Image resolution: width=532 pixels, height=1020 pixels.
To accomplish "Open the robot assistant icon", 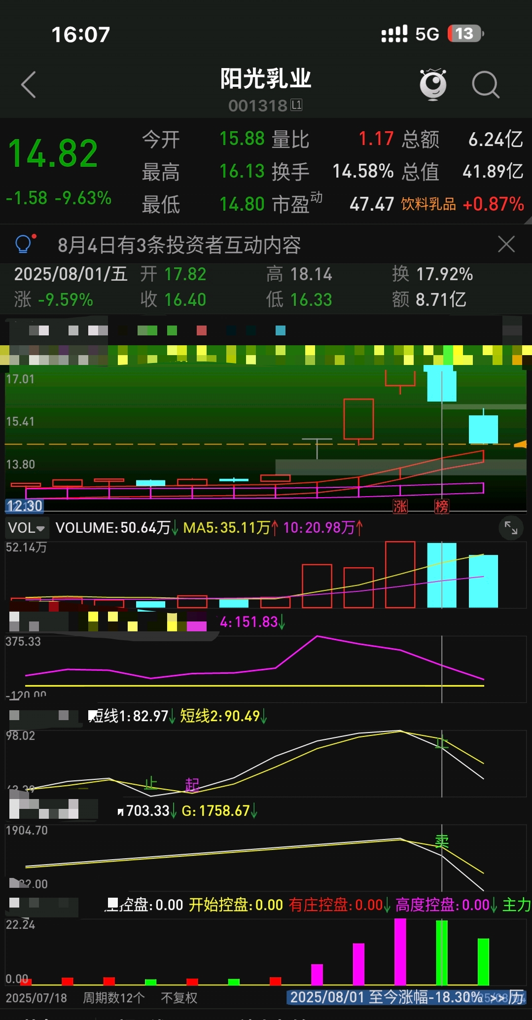I will click(433, 84).
